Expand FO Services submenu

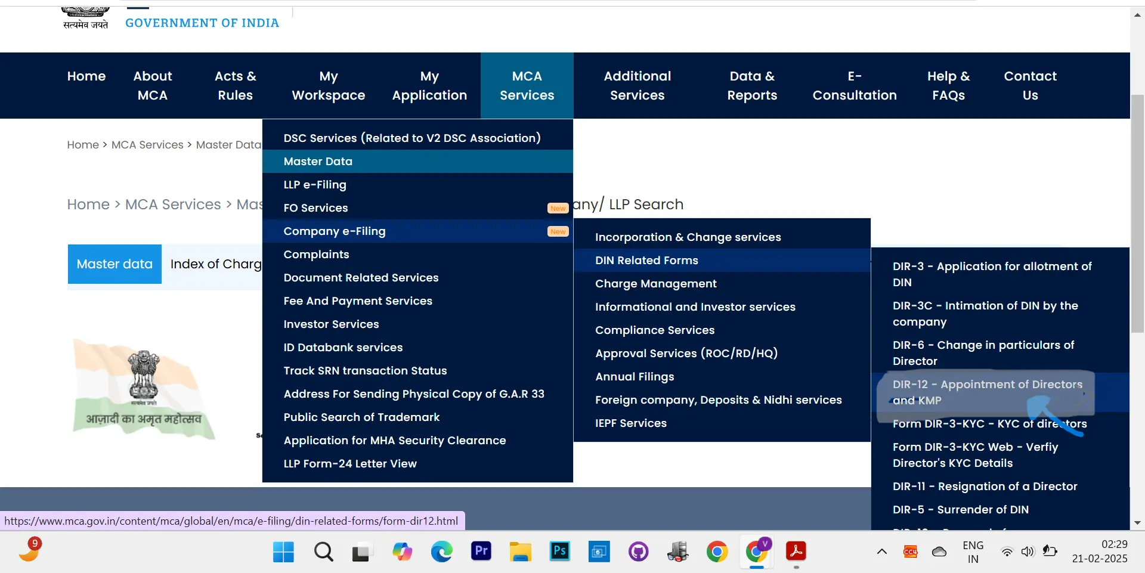click(417, 207)
